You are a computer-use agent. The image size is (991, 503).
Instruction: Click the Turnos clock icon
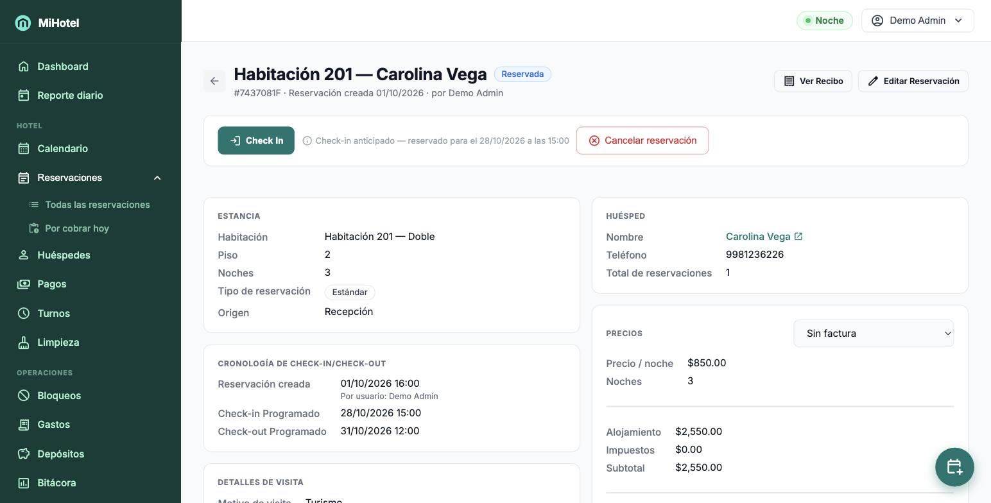click(24, 313)
